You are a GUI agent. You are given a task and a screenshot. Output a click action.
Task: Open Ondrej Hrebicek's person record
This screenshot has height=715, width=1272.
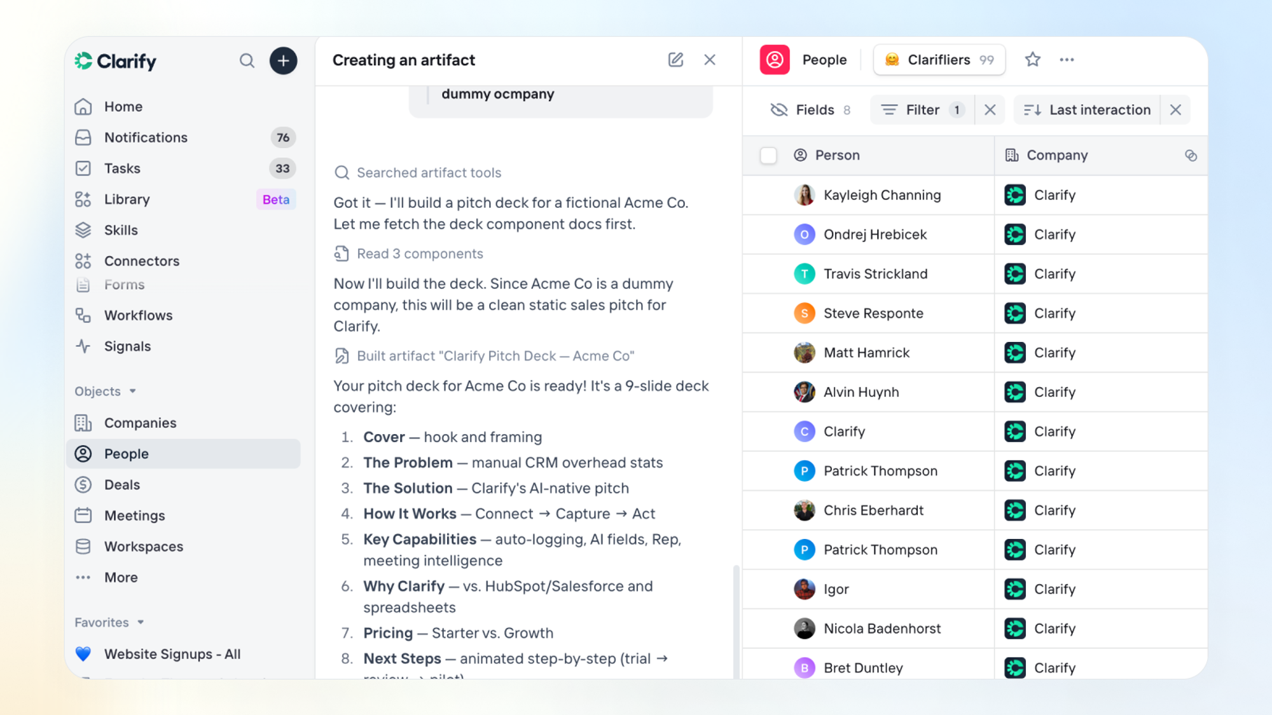tap(875, 235)
